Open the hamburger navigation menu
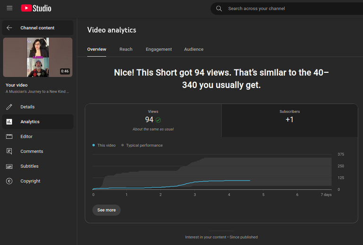This screenshot has width=363, height=245. click(x=9, y=9)
